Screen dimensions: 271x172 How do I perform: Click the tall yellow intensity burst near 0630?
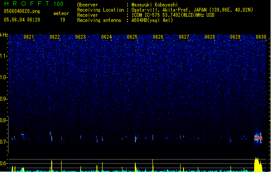(x=258, y=165)
